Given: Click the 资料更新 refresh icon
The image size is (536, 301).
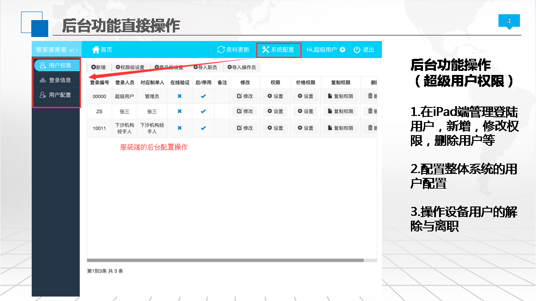Looking at the screenshot, I should tap(221, 50).
